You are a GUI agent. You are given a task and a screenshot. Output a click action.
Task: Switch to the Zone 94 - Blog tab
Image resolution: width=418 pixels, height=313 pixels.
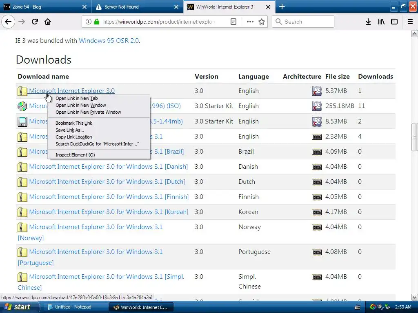[45, 7]
